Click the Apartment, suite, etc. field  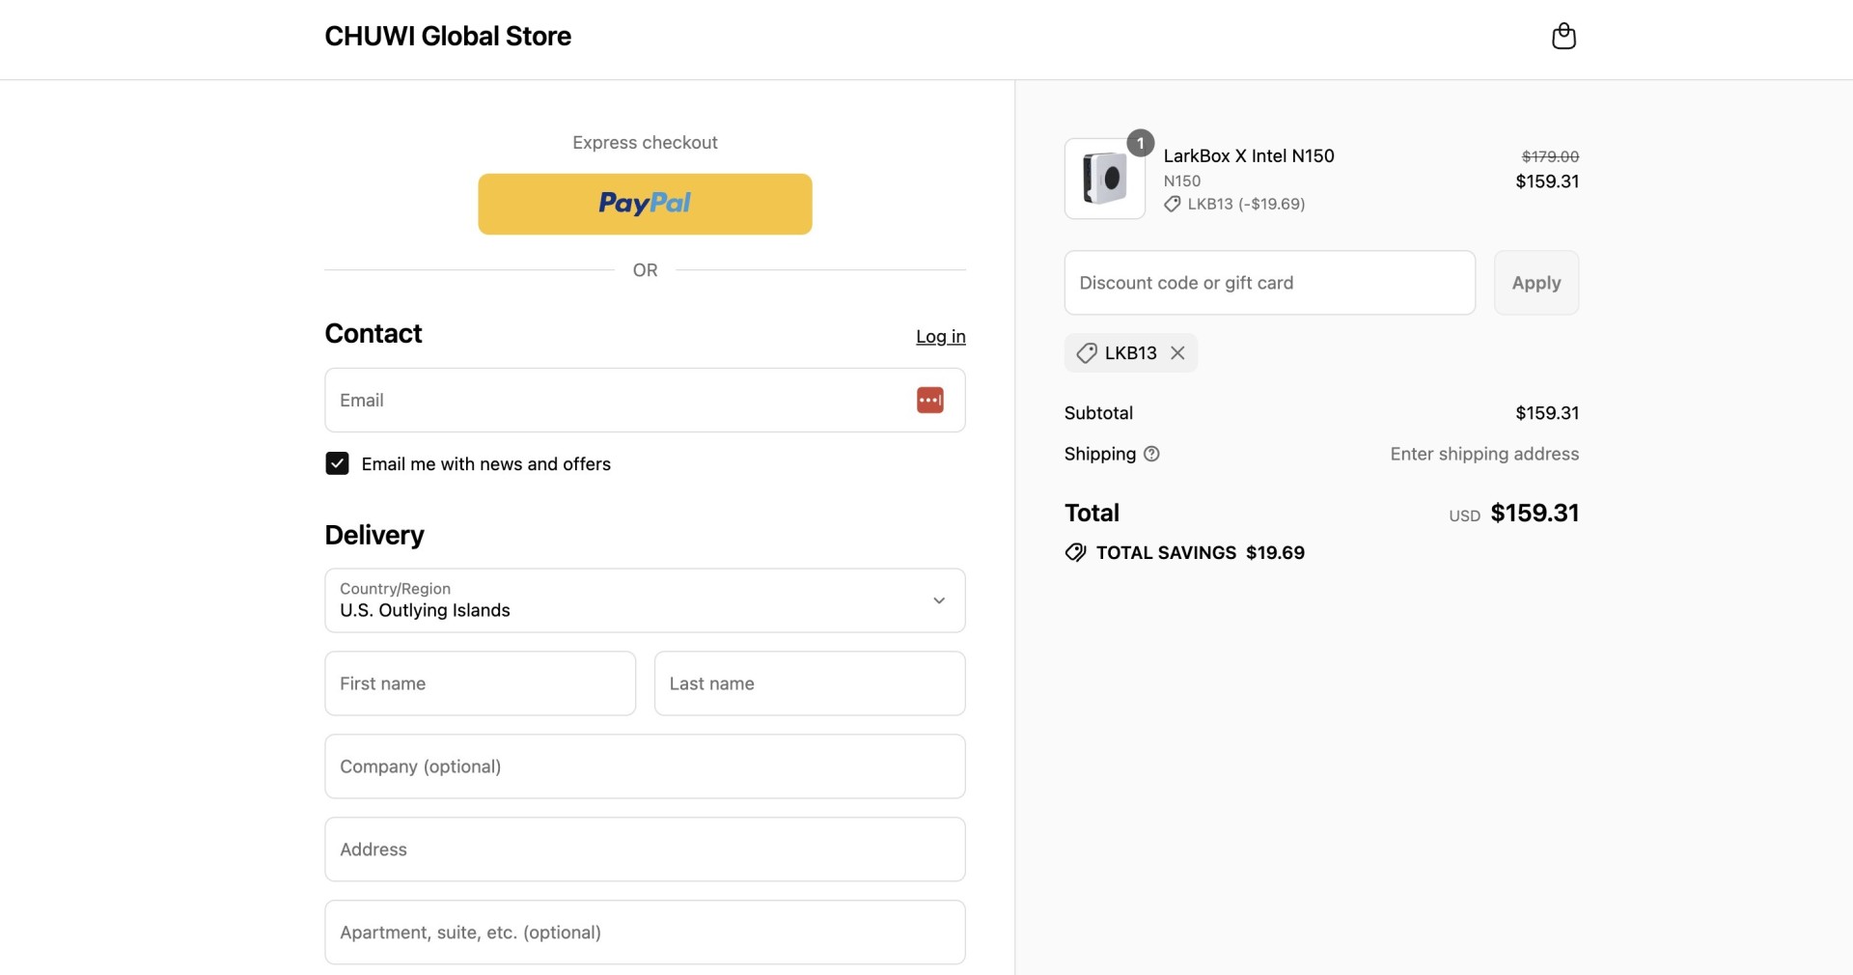pos(645,933)
